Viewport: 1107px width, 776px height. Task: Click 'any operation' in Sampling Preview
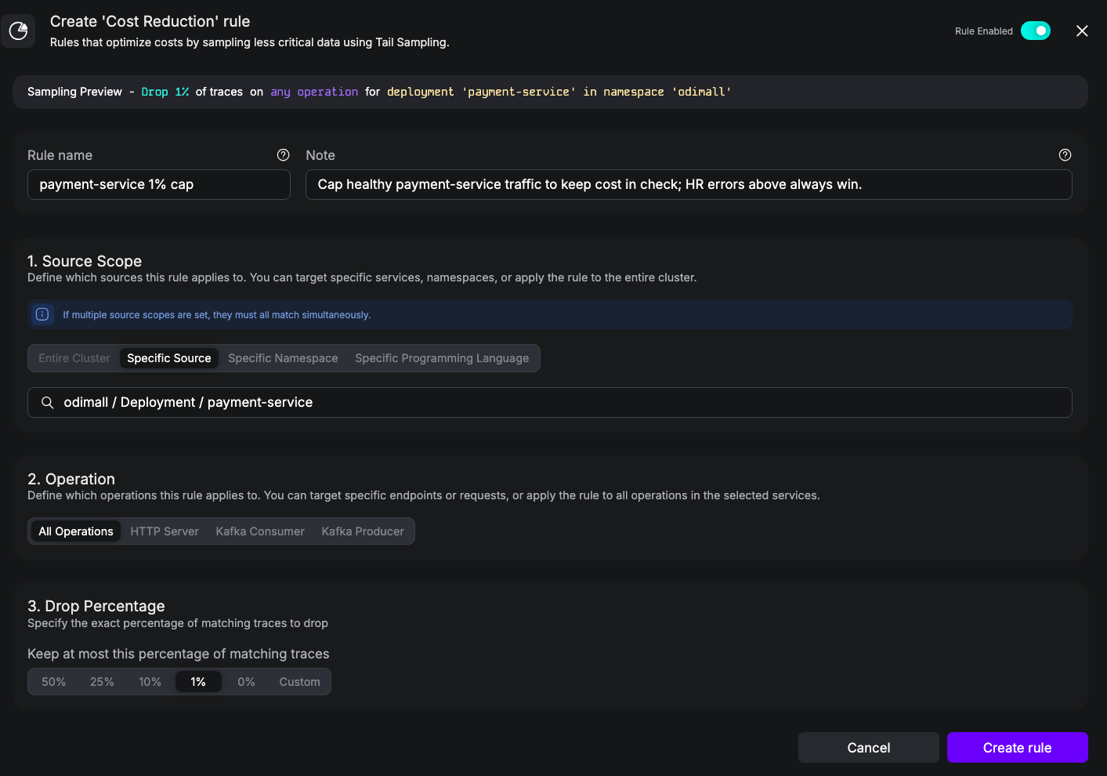coord(314,92)
